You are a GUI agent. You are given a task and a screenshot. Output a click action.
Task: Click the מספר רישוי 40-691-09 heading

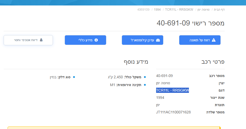click(x=190, y=23)
